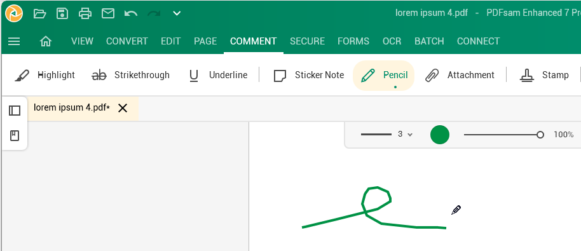Screen dimensions: 581x251
Task: Expand the quick access toolbar chevron
Action: 177,14
